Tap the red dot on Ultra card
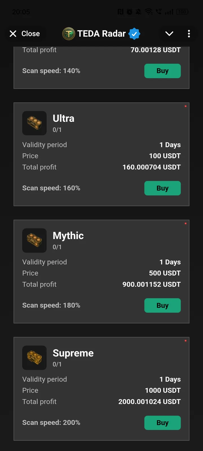The height and width of the screenshot is (451, 203). tap(186, 106)
